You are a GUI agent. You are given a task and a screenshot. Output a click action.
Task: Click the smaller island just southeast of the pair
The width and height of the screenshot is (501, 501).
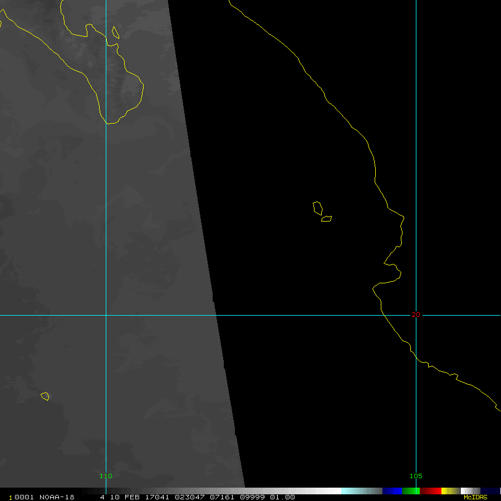327,219
